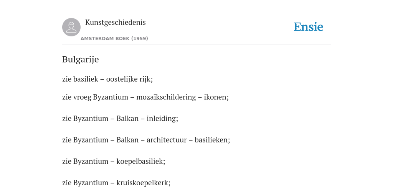Click the word 'architectuur'
This screenshot has height=196, width=393.
click(167, 140)
